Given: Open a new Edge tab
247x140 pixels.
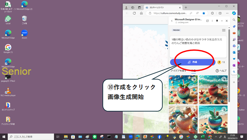Looking at the screenshot, I should tap(186, 7).
